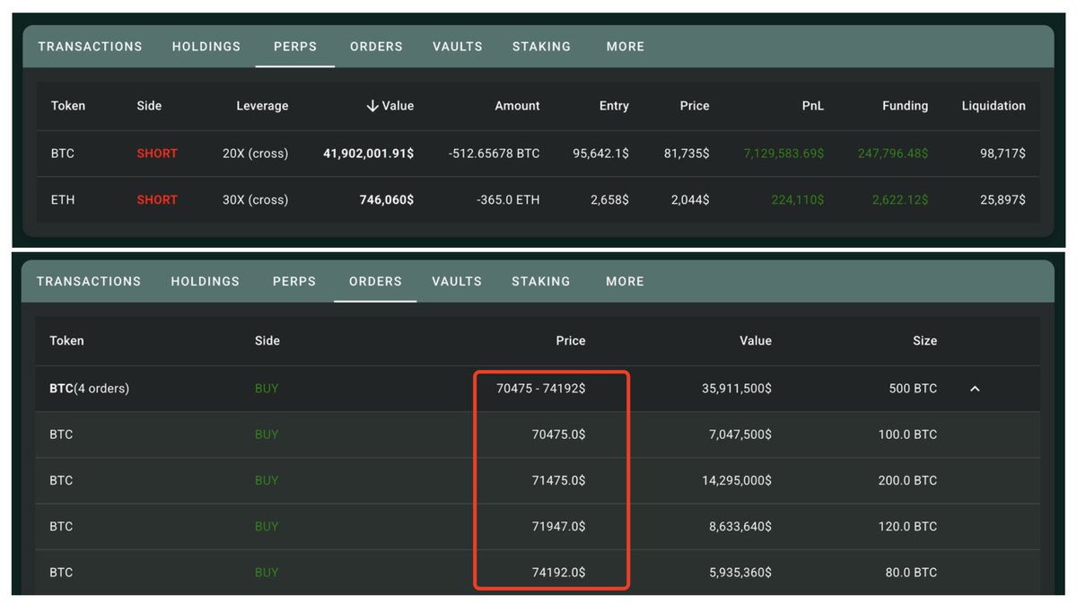This screenshot has width=1077, height=605.
Task: Click the -365.0 ETH amount
Action: tap(509, 199)
